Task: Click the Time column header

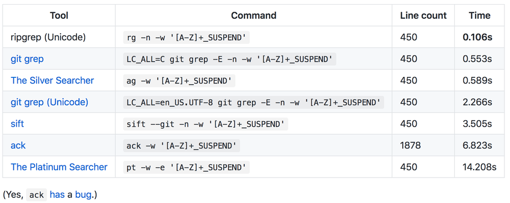Action: pyautogui.click(x=480, y=15)
